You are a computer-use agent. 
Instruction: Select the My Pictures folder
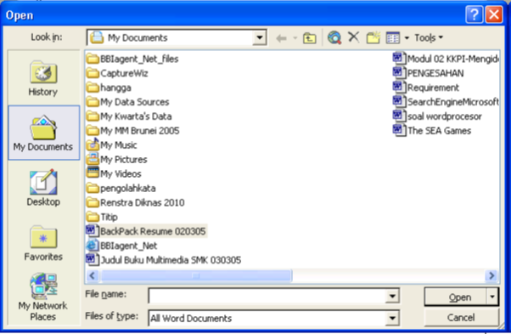[x=117, y=159]
